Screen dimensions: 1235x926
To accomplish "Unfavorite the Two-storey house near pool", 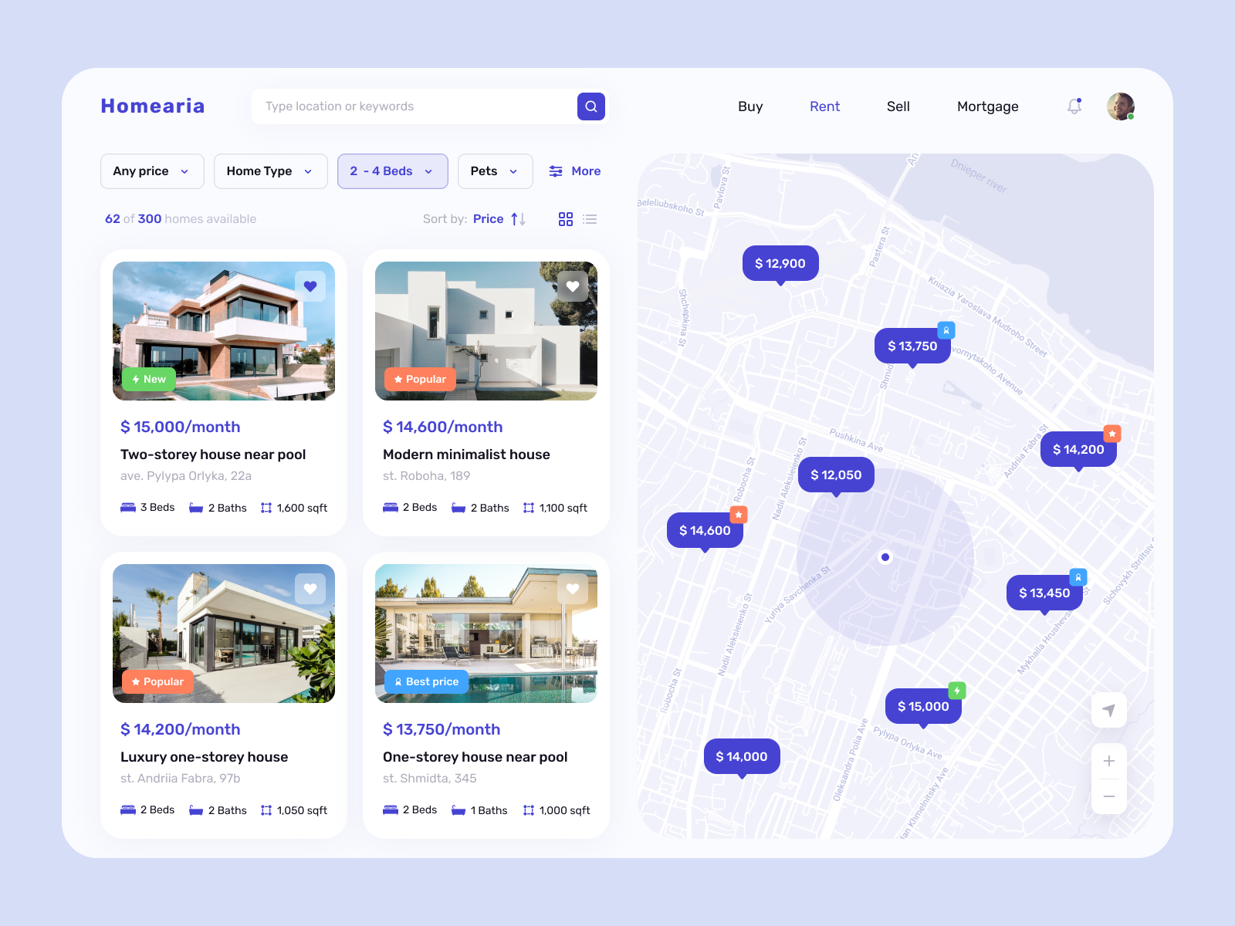I will pyautogui.click(x=310, y=286).
